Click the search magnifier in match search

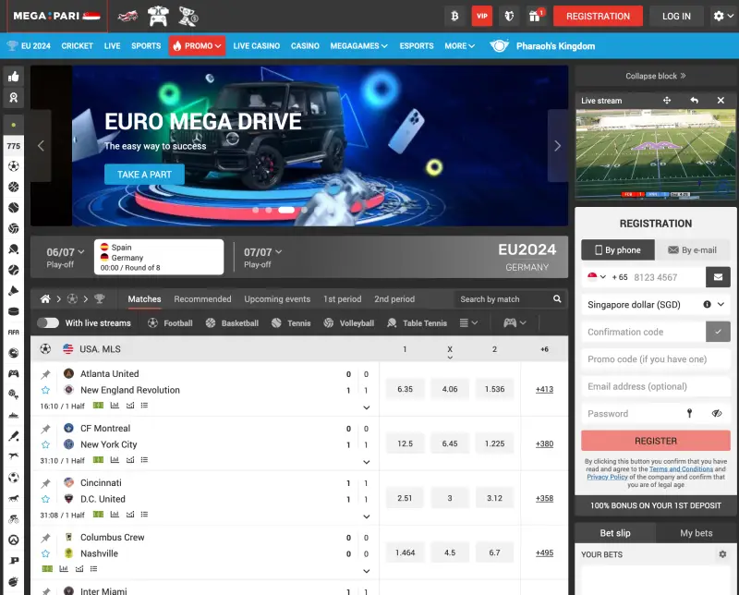point(557,299)
